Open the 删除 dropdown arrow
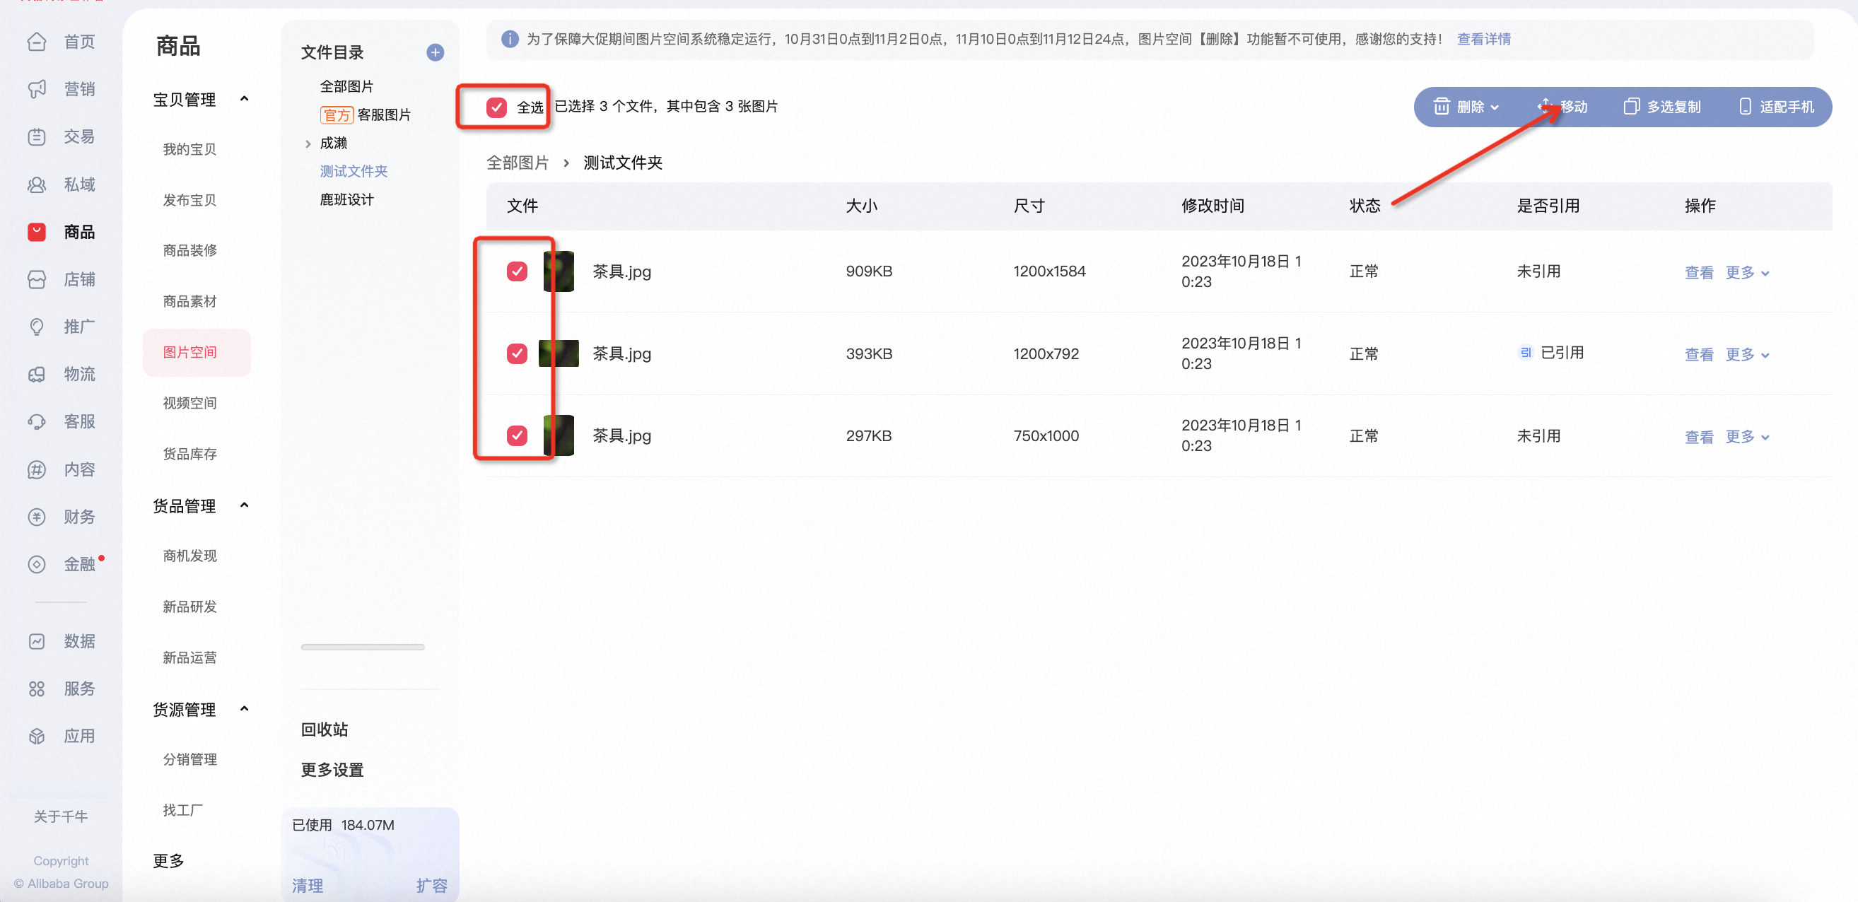 coord(1495,107)
